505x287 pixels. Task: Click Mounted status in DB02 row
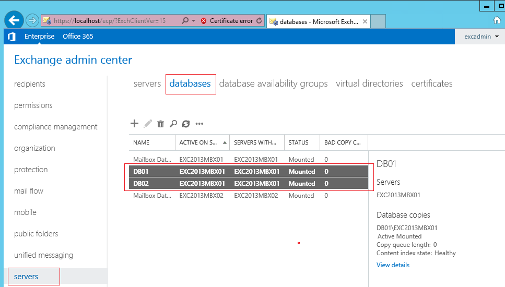pyautogui.click(x=302, y=183)
